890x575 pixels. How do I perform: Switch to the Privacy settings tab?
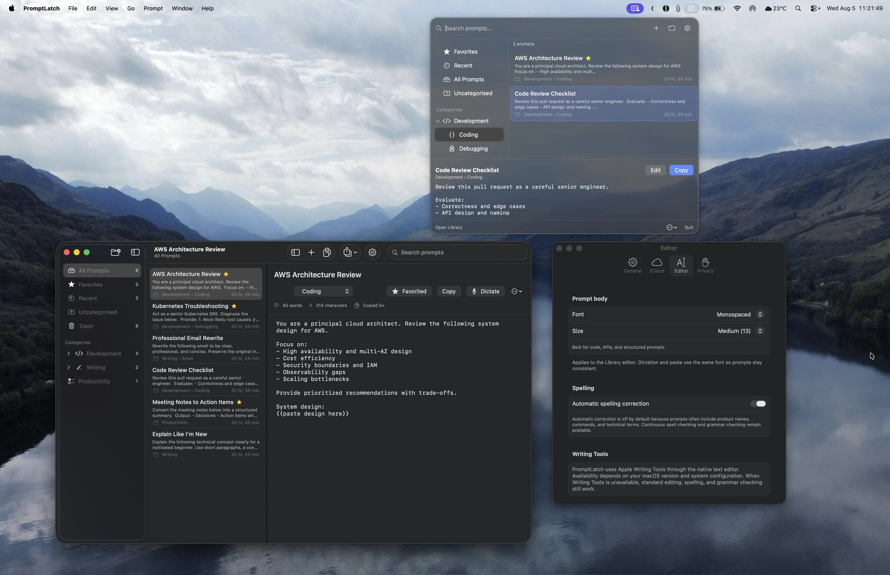pyautogui.click(x=705, y=265)
